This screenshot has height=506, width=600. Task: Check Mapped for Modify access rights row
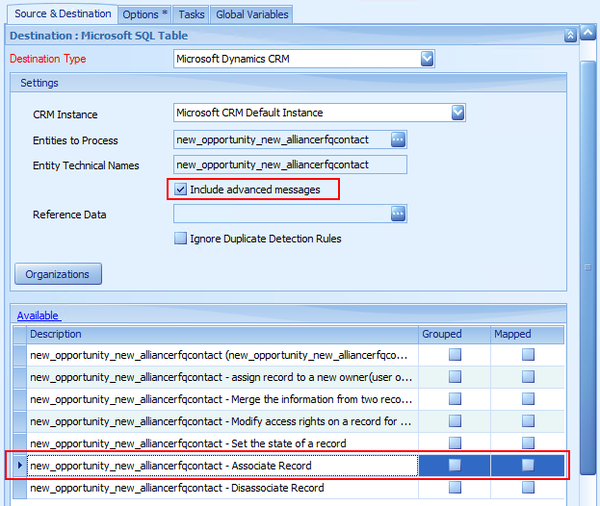[528, 421]
